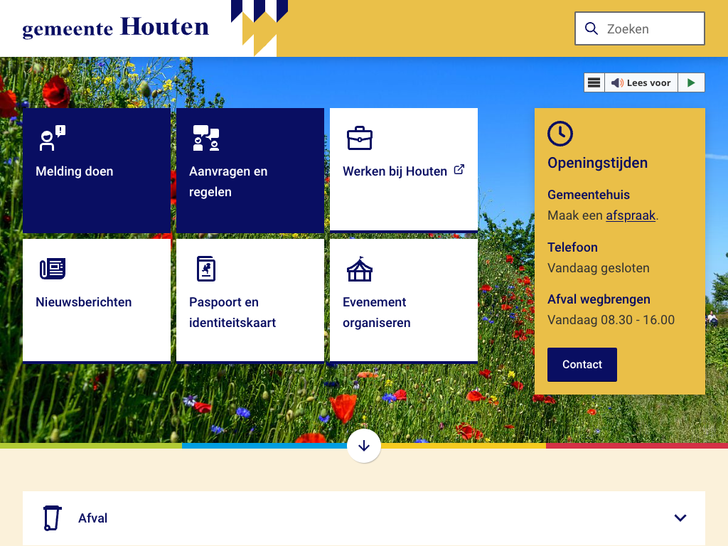Click the Aanvragen en regelen chat icon

pyautogui.click(x=206, y=138)
